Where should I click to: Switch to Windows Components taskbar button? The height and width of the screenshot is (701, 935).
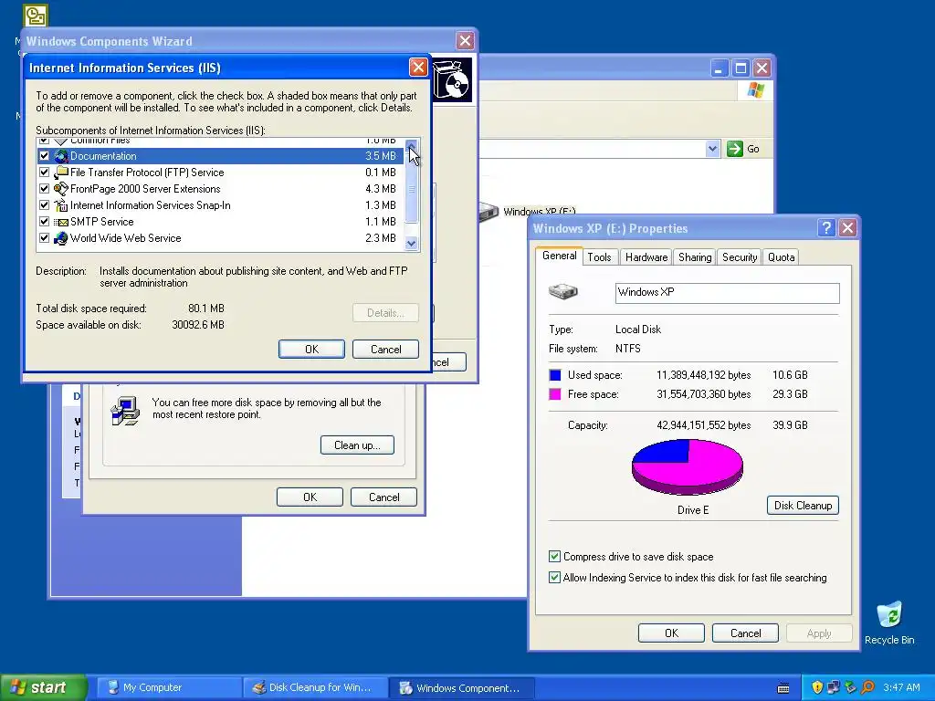pyautogui.click(x=461, y=688)
